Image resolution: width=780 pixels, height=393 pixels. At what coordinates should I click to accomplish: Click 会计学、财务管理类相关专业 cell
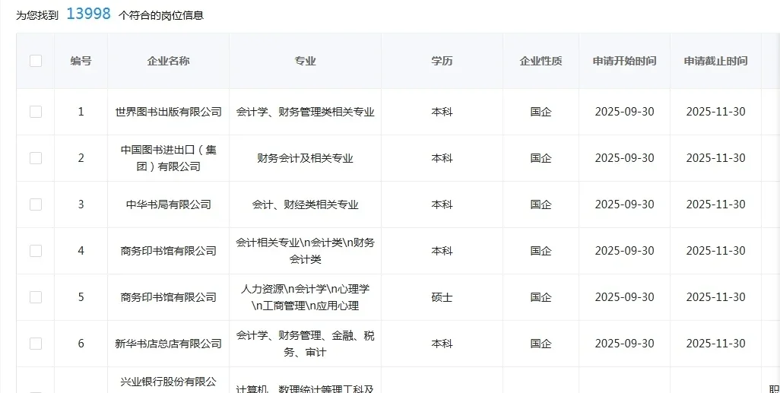point(305,112)
